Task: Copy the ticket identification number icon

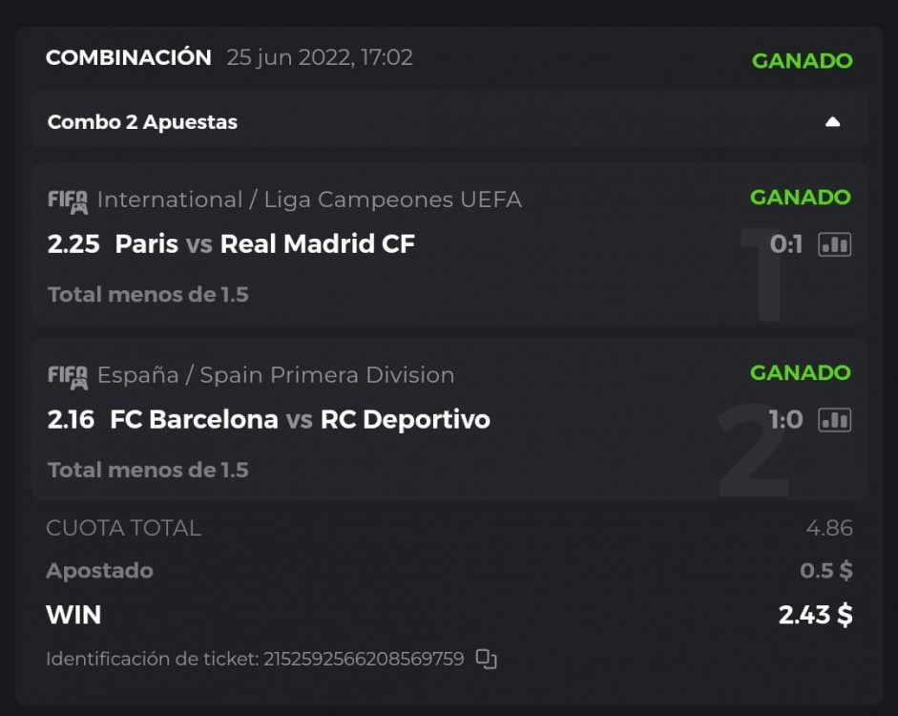Action: click(487, 659)
